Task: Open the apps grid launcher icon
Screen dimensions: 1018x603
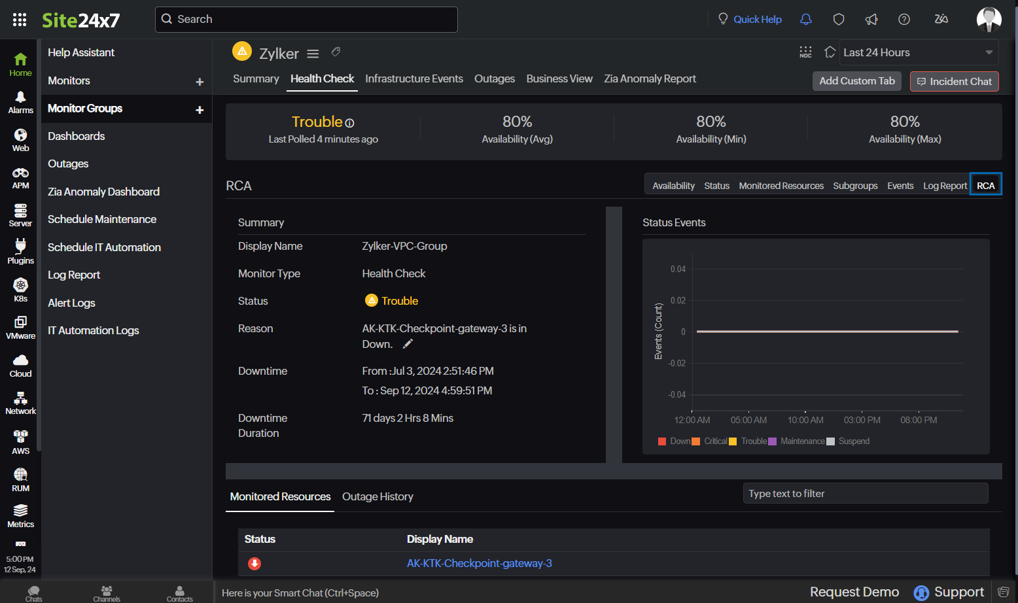Action: click(20, 20)
